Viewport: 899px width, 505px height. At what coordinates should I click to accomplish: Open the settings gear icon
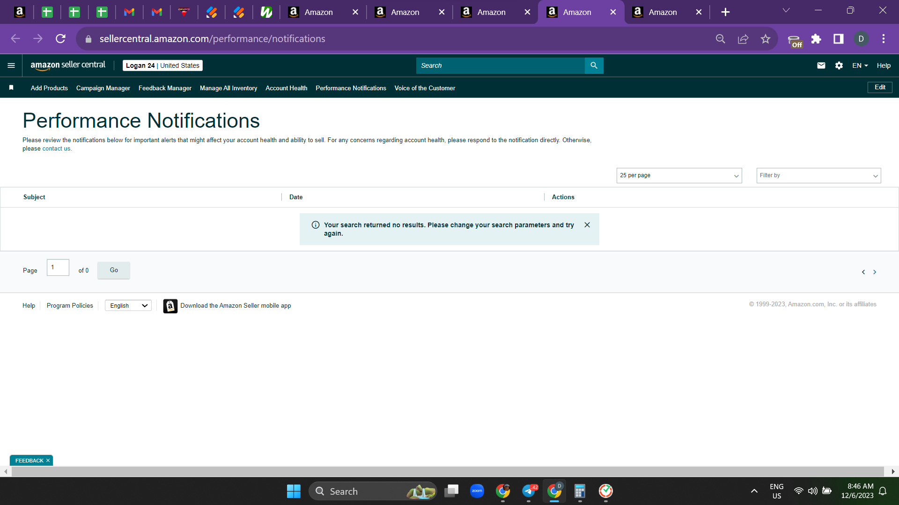pos(839,65)
